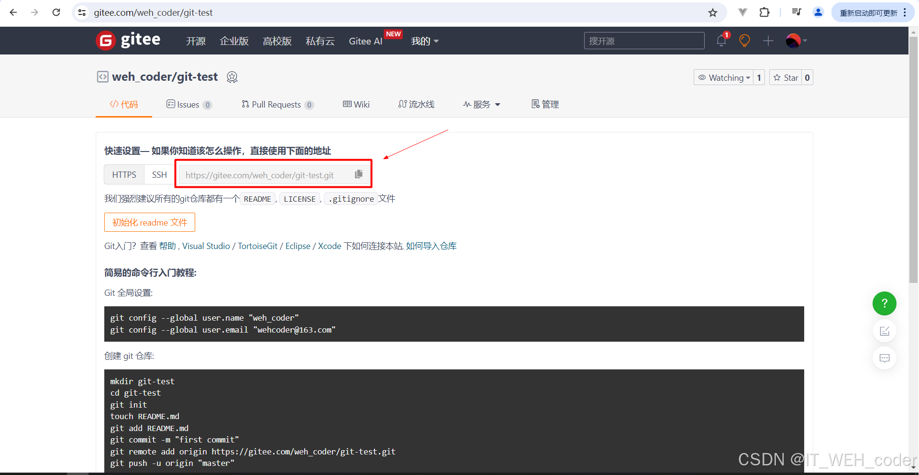Open the Visual Studio link
The height and width of the screenshot is (475, 919).
206,246
